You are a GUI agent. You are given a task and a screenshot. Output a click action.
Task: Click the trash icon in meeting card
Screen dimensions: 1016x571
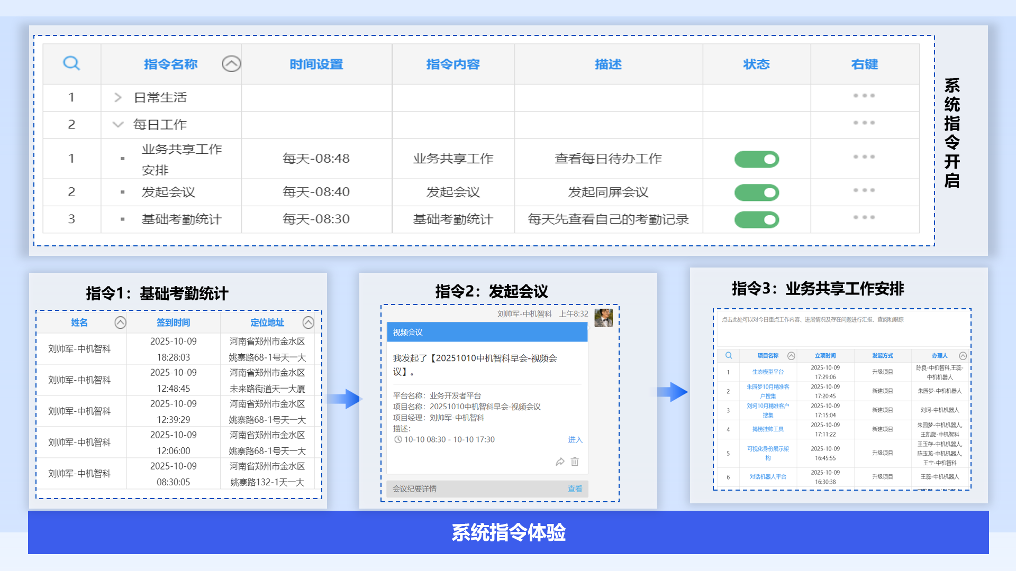pos(575,462)
